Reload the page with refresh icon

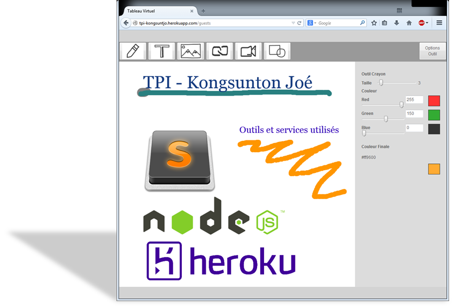point(299,23)
